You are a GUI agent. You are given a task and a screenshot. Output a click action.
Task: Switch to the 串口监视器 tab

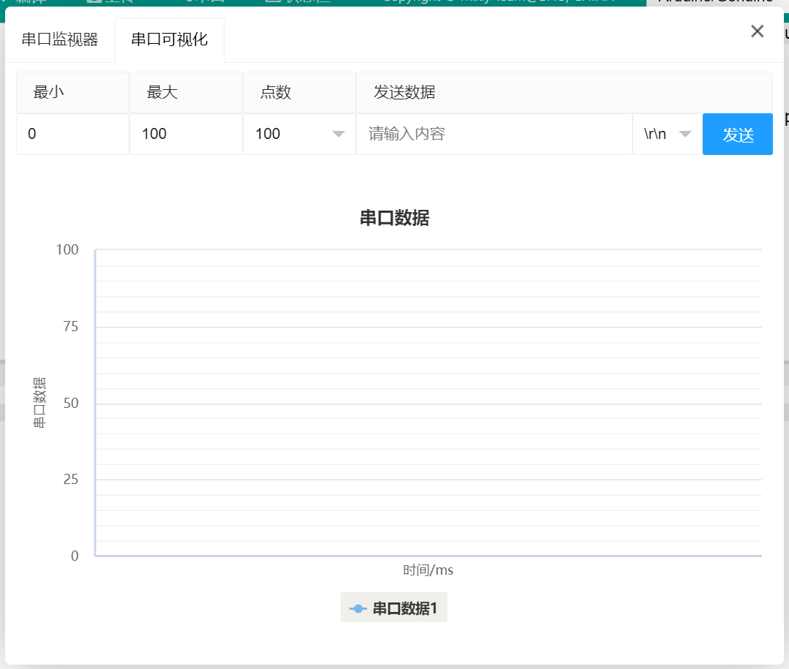click(60, 39)
